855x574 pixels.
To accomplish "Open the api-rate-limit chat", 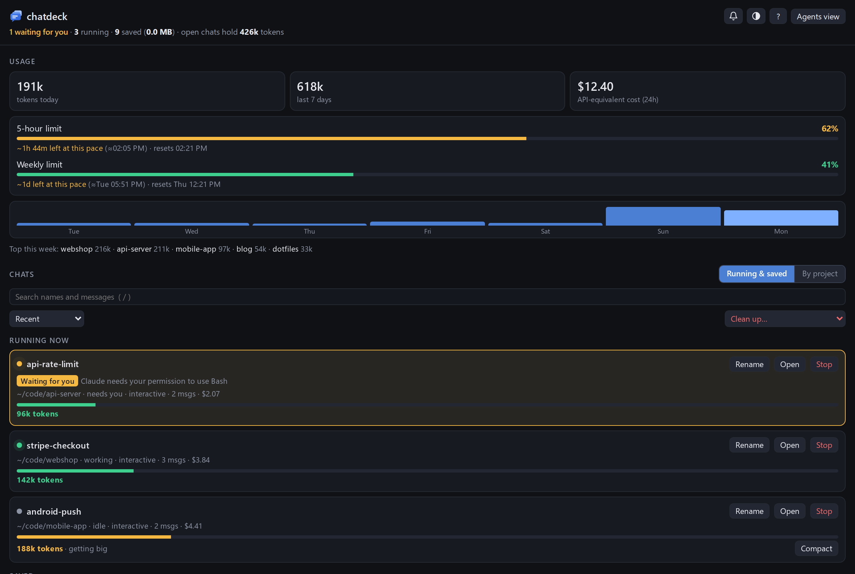I will point(790,364).
